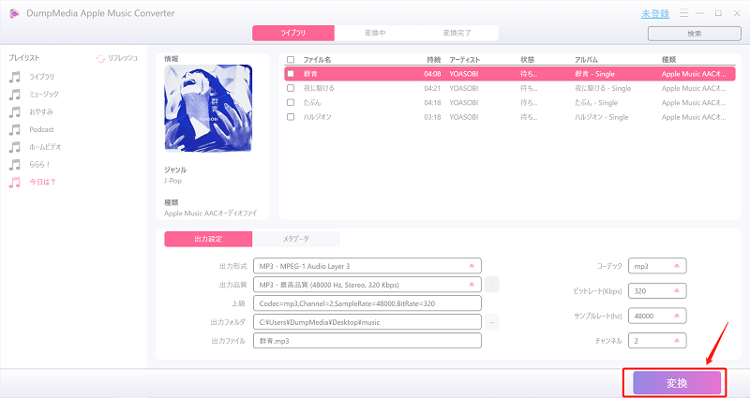Click the 変換 convert button
750x398 pixels.
[677, 383]
